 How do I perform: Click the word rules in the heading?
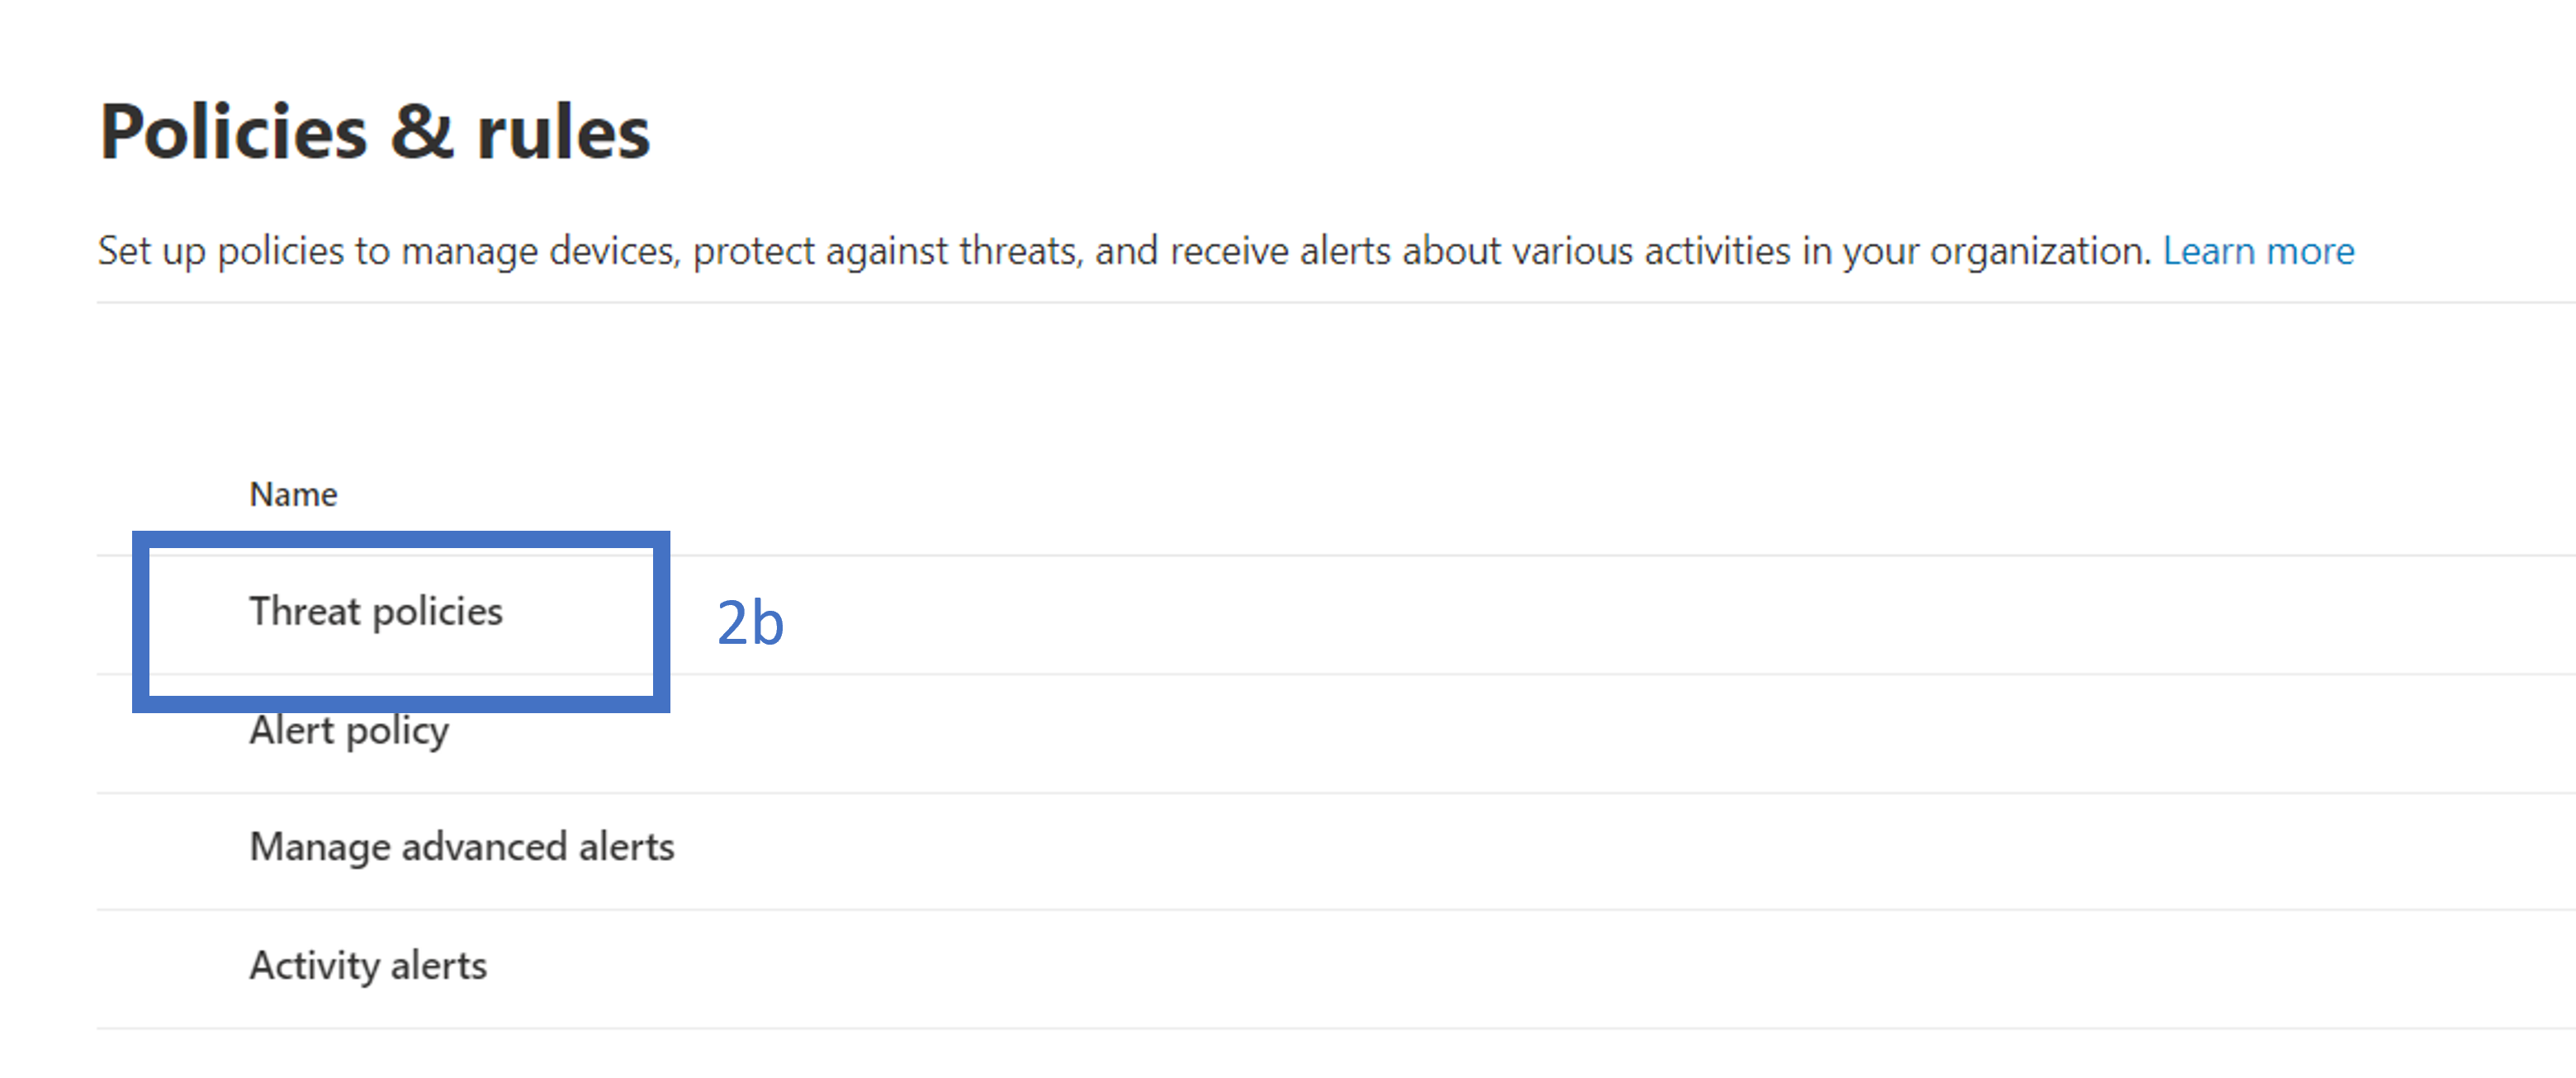pos(563,132)
